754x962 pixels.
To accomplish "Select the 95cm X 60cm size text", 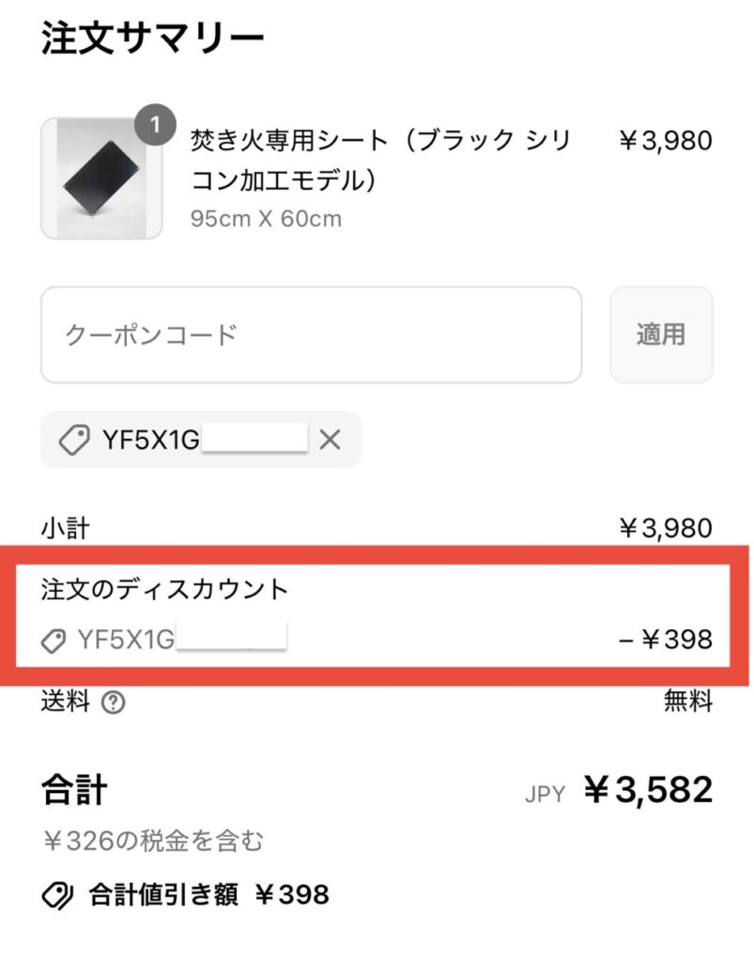I will pos(266,219).
